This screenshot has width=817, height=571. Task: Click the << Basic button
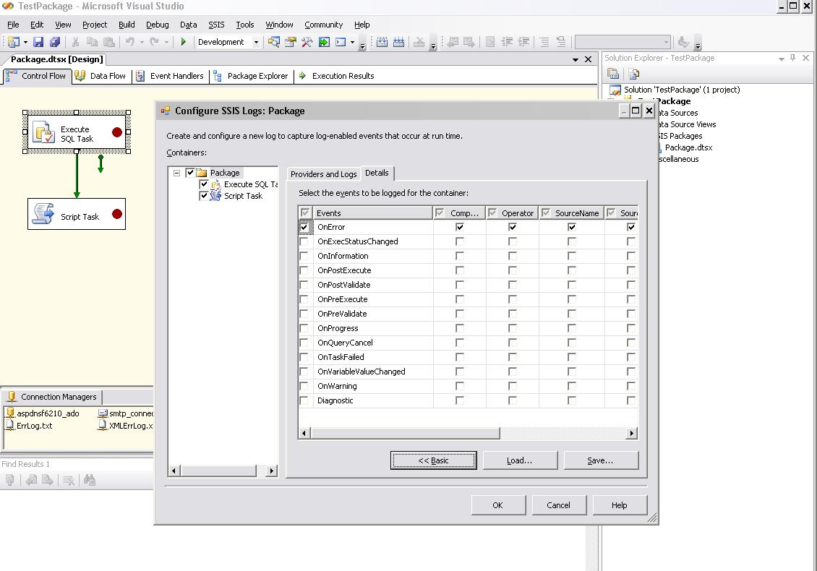tap(433, 460)
